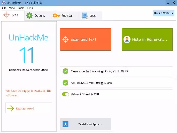Viewport: 177px width, 133px height.
Task: Click the Register Now! link
Action: tap(25, 108)
